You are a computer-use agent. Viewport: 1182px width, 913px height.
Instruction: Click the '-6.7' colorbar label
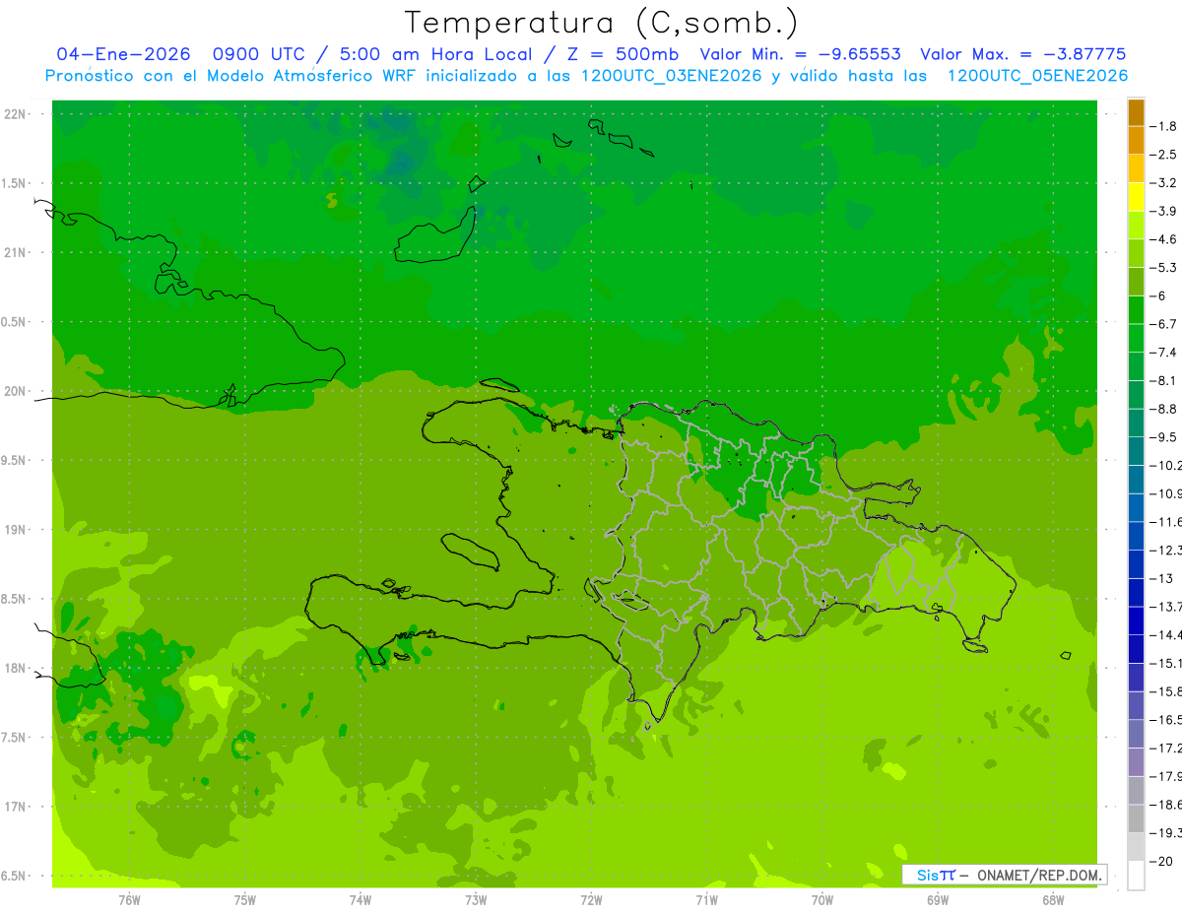click(x=1163, y=324)
